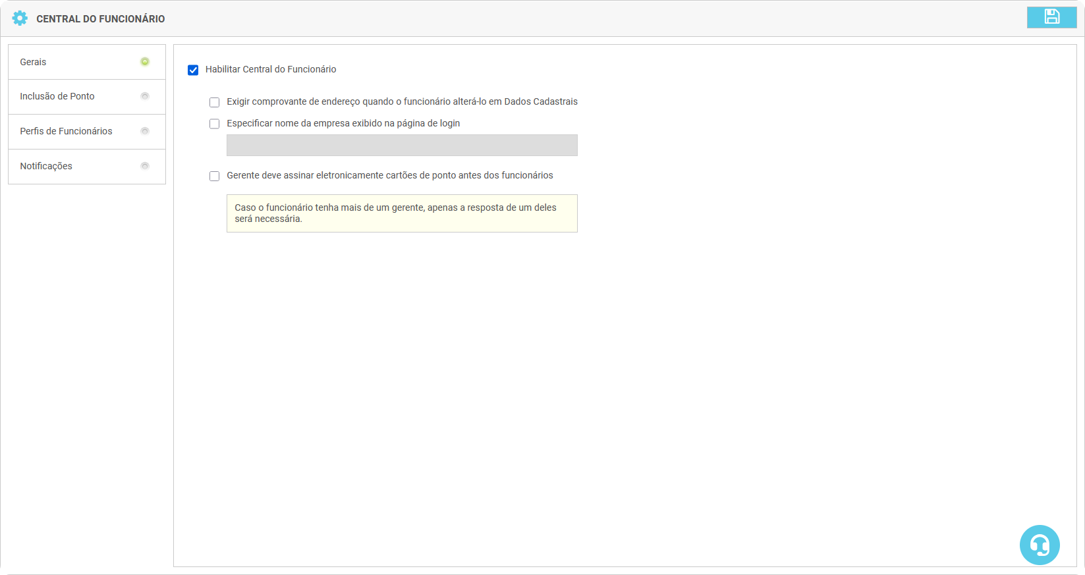The height and width of the screenshot is (575, 1085).
Task: Check Gerente deve assinar eletronicamente checkbox
Action: click(x=214, y=176)
